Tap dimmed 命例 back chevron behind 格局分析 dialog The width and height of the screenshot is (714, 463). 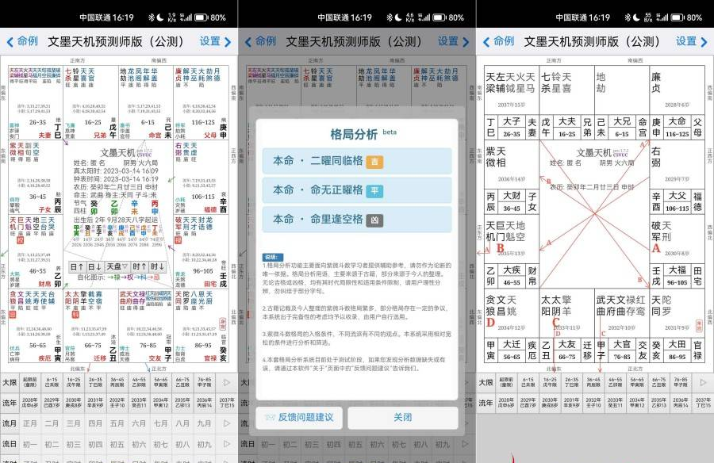pyautogui.click(x=248, y=42)
